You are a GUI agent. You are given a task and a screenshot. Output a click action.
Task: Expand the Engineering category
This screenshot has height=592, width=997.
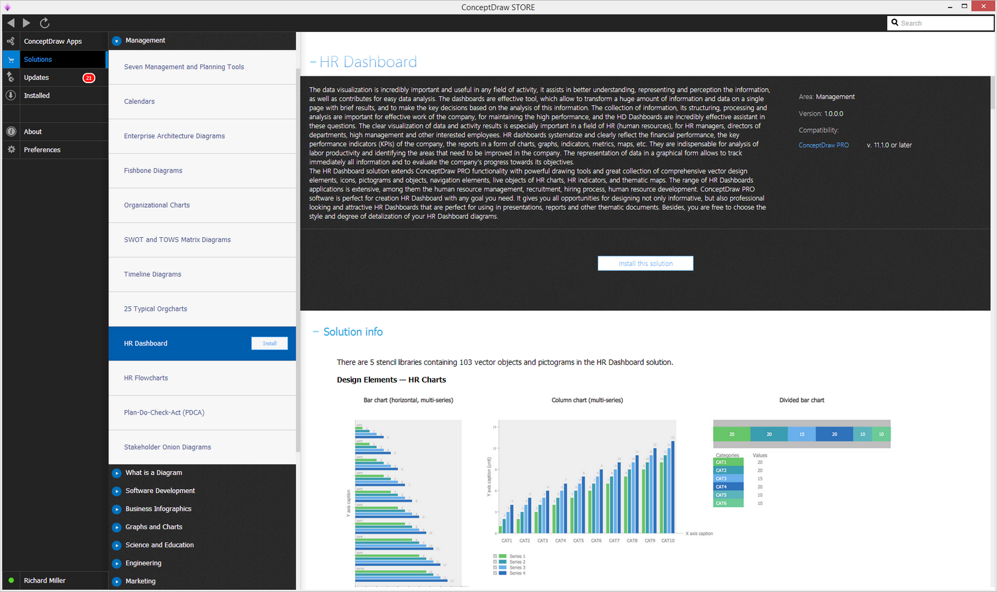[x=116, y=563]
